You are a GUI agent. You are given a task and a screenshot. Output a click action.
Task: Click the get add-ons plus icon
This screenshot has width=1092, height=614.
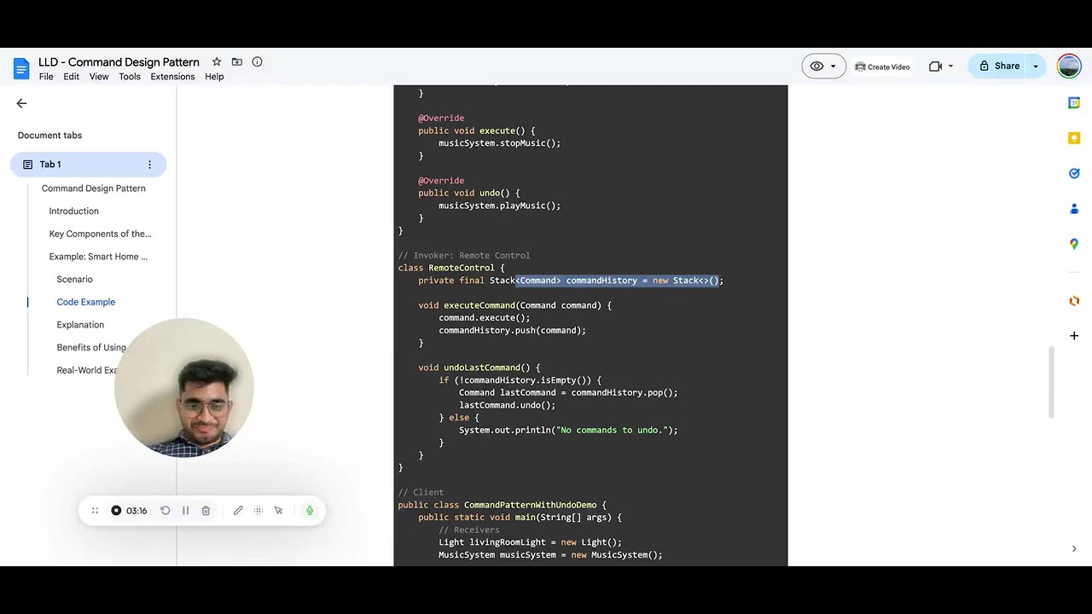tap(1074, 336)
